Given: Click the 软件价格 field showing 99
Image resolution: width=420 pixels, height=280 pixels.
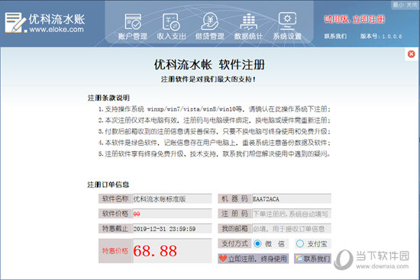Looking at the screenshot, I should point(172,214).
